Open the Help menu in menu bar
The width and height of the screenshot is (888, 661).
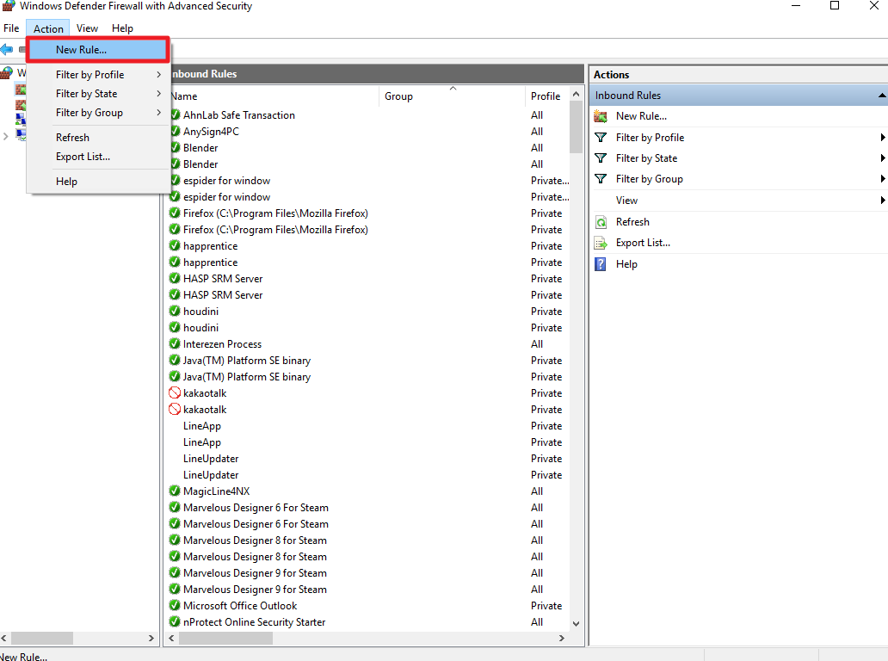pyautogui.click(x=122, y=28)
